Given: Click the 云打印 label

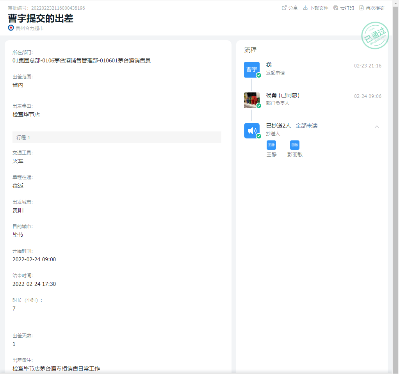Looking at the screenshot, I should coord(347,8).
